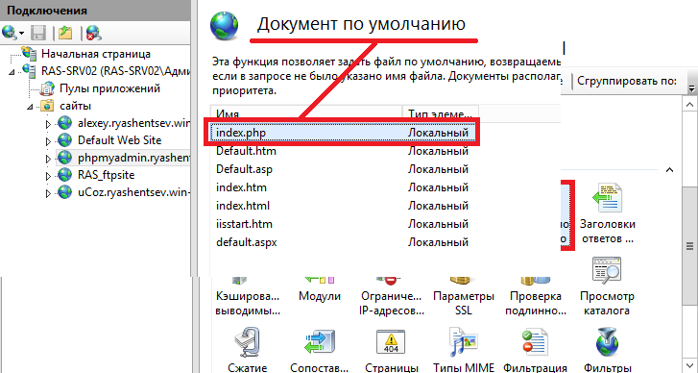Select the RAS_ftpsite site

tap(106, 175)
